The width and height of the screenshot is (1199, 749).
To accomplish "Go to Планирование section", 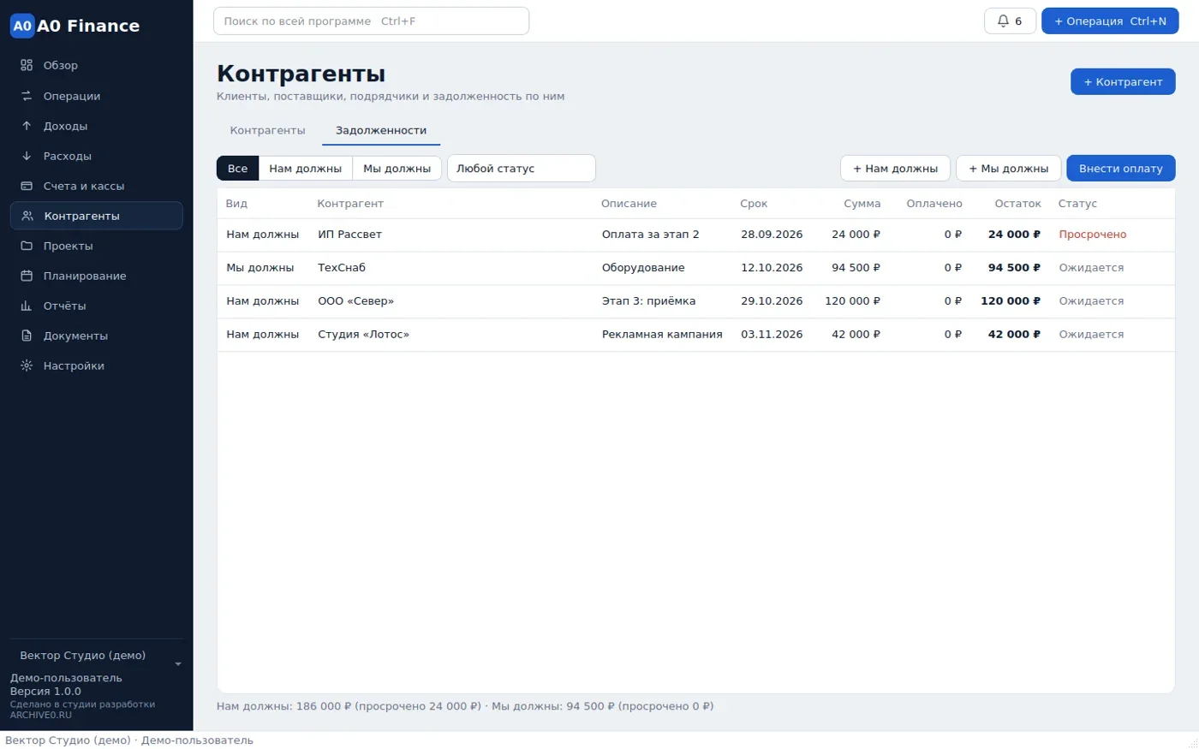I will 97,276.
